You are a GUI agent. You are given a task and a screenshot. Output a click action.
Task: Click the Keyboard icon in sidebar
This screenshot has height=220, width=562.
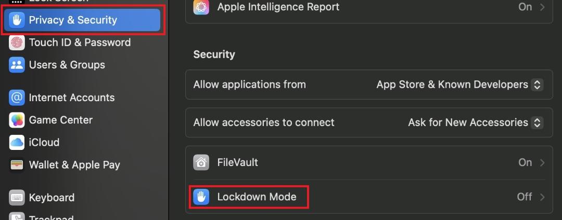tap(17, 198)
